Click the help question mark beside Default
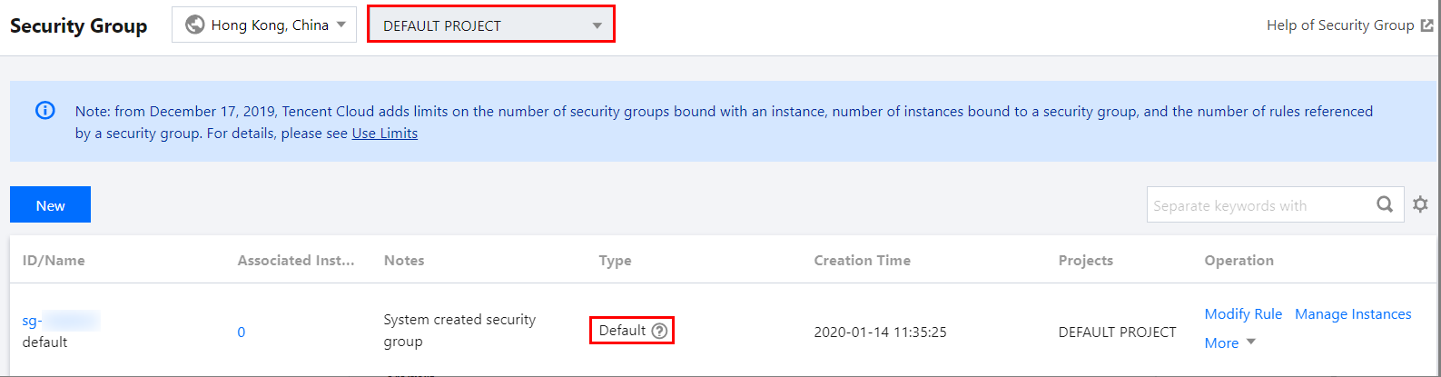The image size is (1441, 377). (659, 331)
